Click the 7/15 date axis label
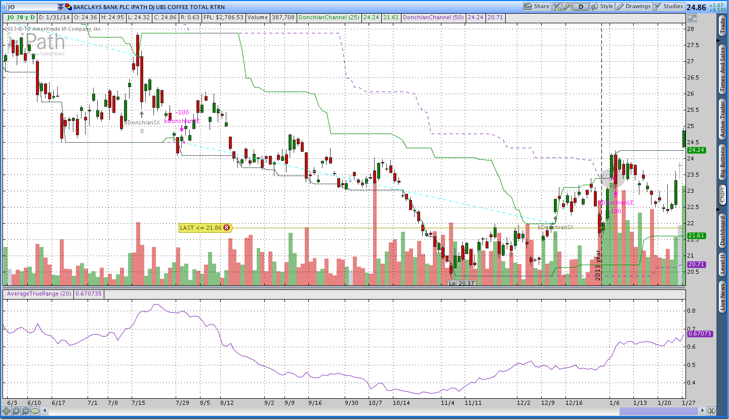The height and width of the screenshot is (420, 729). tap(138, 403)
